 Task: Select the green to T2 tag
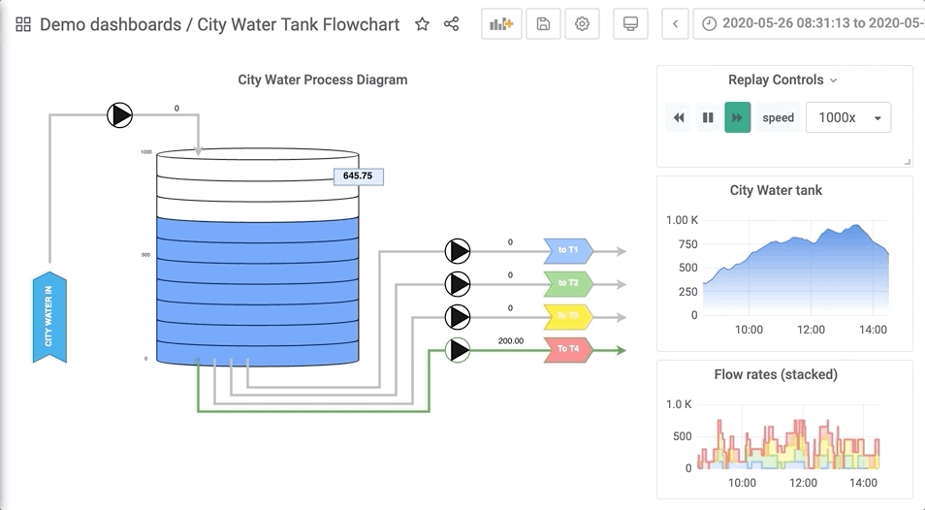[568, 283]
